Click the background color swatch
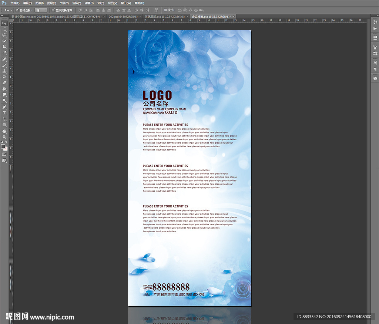The width and height of the screenshot is (379, 324). [6, 149]
